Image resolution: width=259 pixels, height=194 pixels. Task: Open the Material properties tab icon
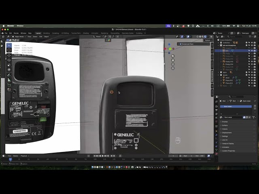tap(217, 154)
